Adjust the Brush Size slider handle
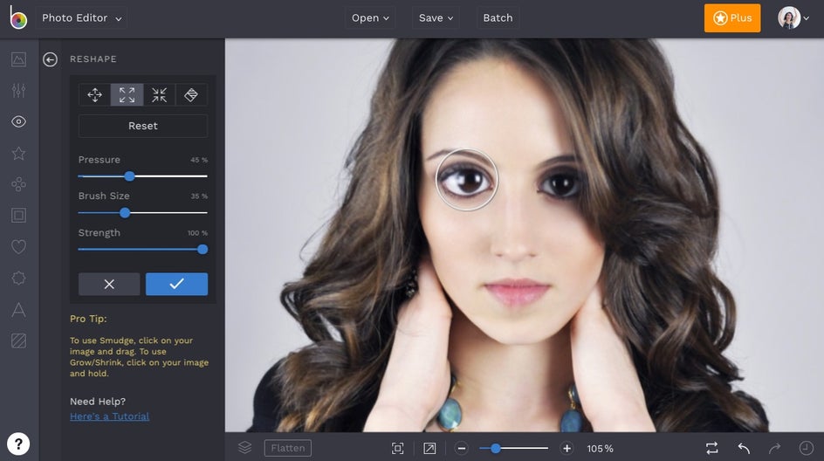This screenshot has width=824, height=461. coord(125,212)
